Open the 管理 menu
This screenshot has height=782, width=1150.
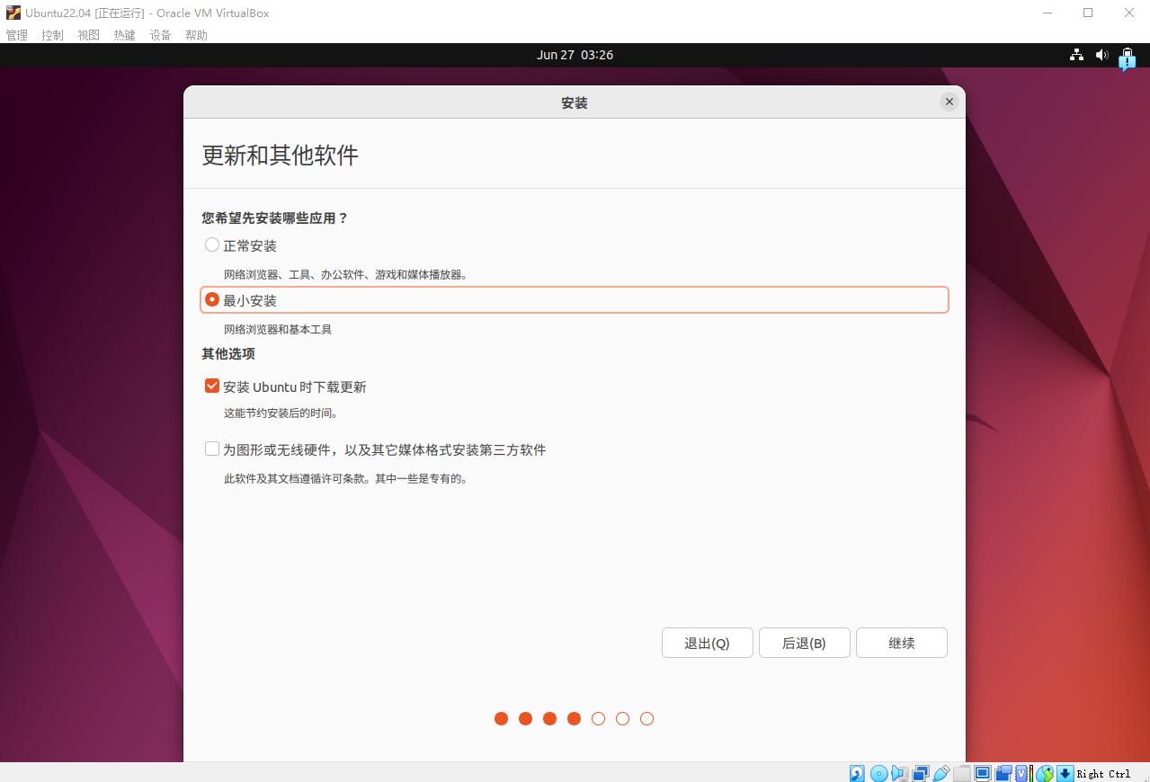pyautogui.click(x=16, y=35)
